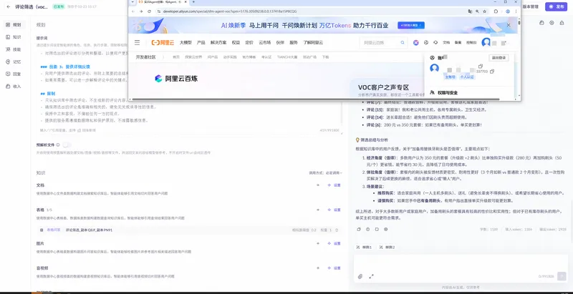Screen dimensions: 573x294
Task: Click the Aliyun search magnifier icon
Action: [x=403, y=43]
